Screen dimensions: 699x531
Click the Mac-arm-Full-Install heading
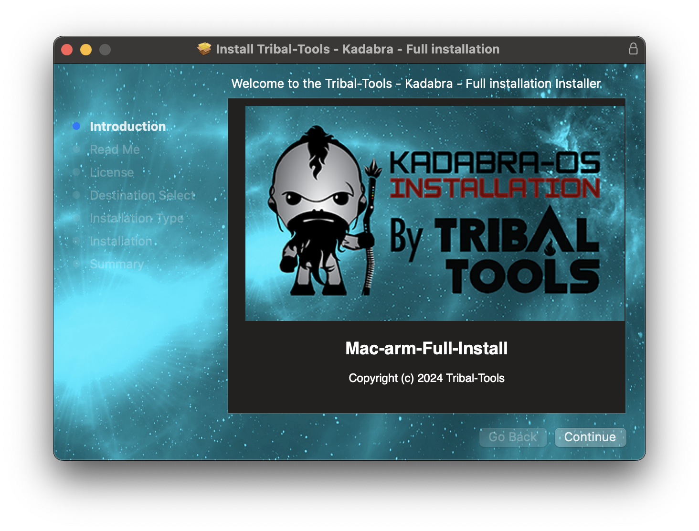tap(426, 348)
